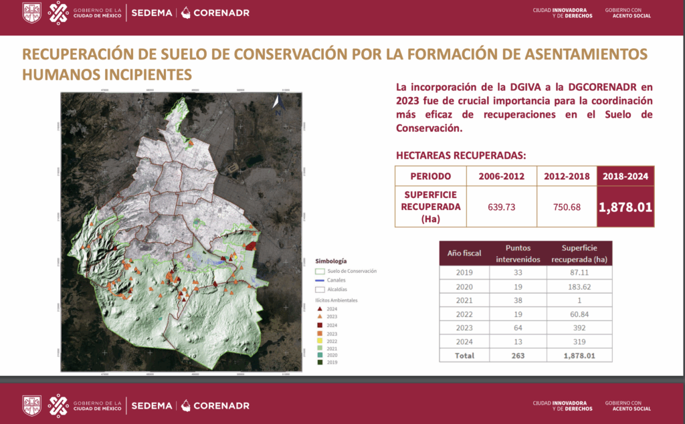Screen dimensions: 685x424
Task: Click the north arrow on the map
Action: pos(277,104)
